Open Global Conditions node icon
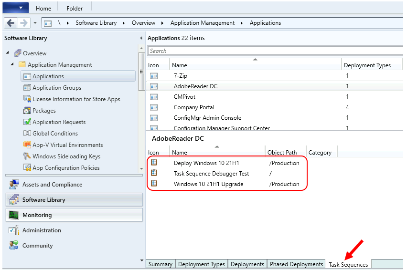The width and height of the screenshot is (407, 270). [27, 133]
